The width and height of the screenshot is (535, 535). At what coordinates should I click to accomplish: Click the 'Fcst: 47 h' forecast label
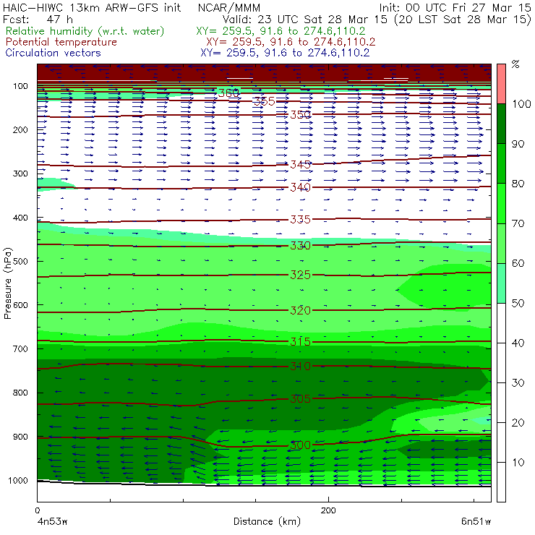(38, 19)
